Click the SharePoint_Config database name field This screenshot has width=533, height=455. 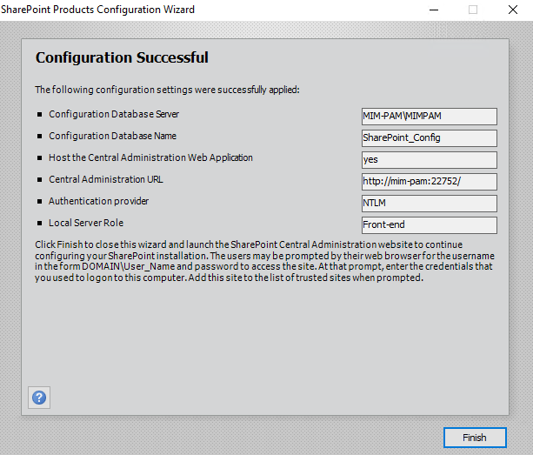(429, 137)
